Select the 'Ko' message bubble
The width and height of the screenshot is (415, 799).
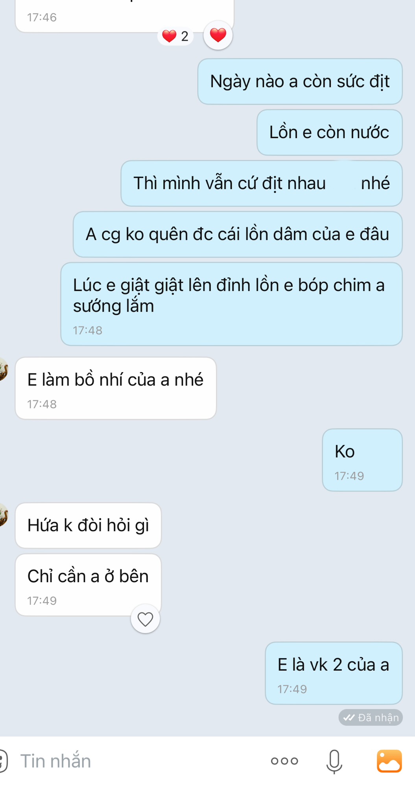click(362, 460)
